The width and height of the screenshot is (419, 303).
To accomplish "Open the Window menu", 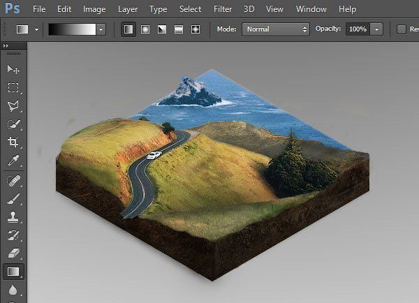I will (x=311, y=9).
